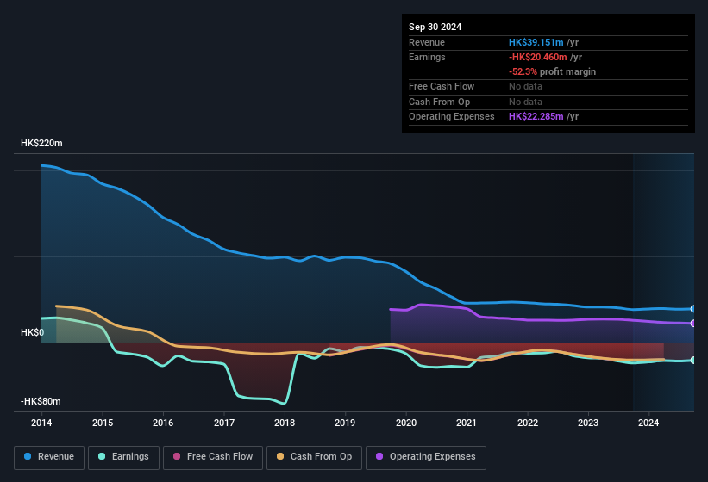Select the 2023 x-axis label
This screenshot has width=708, height=482.
588,423
